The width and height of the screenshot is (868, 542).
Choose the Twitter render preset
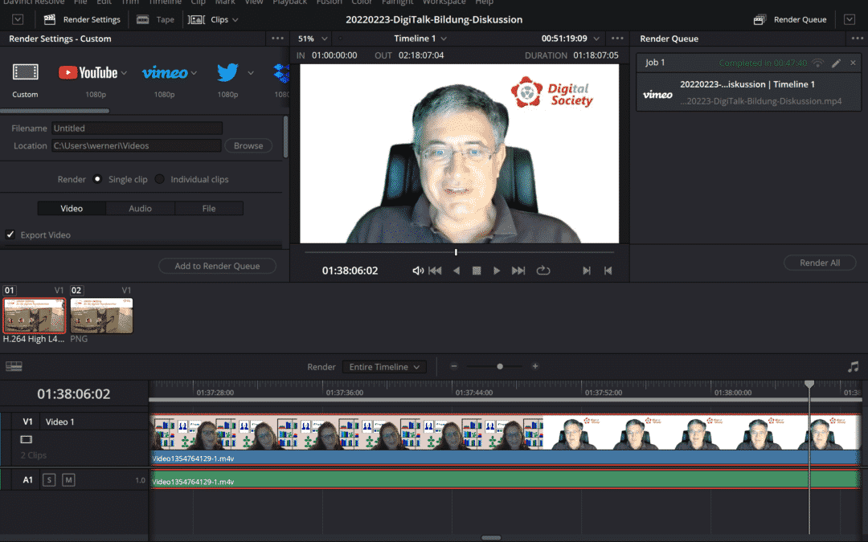click(x=227, y=72)
